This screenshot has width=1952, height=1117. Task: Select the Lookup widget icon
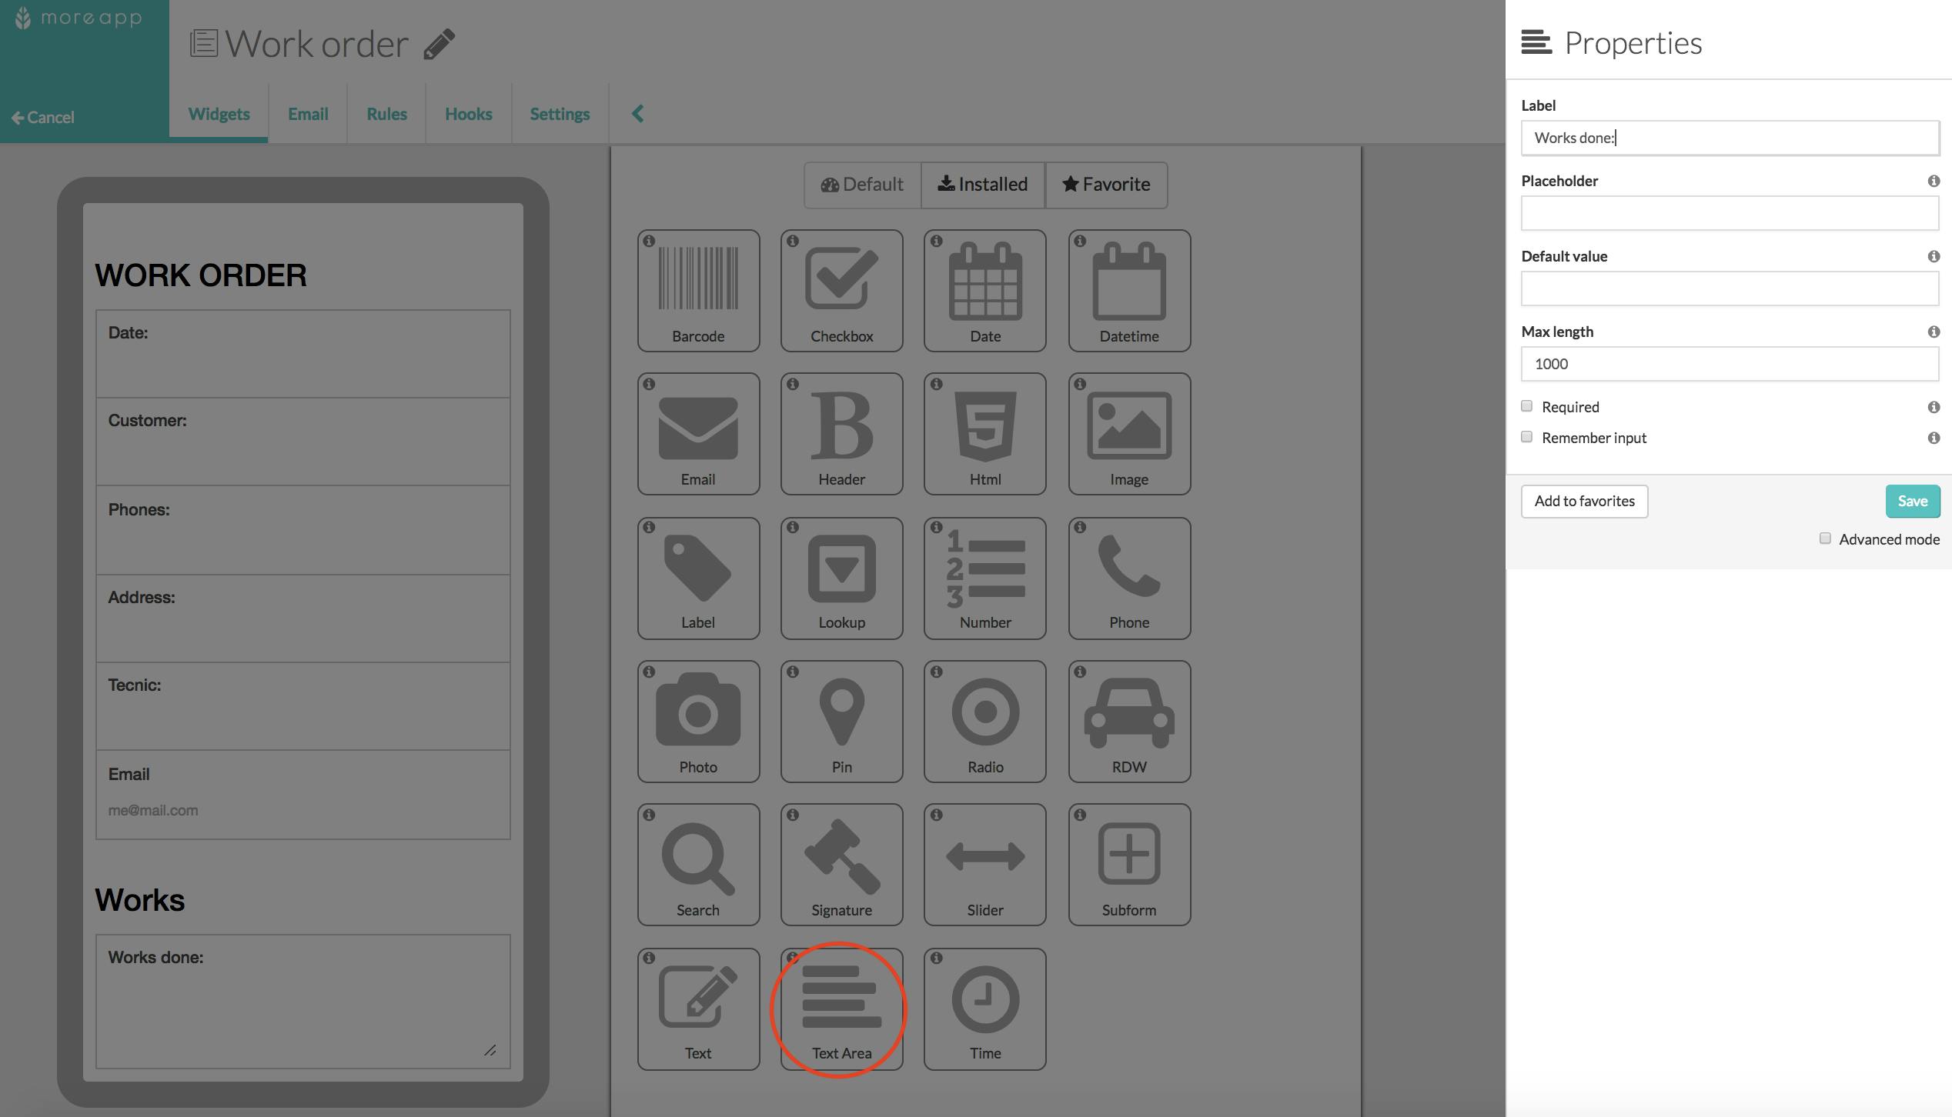tap(841, 577)
